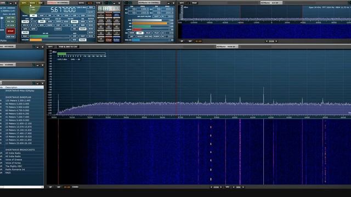Increase zoom with right arrow in main spectrum

[x=220, y=187]
